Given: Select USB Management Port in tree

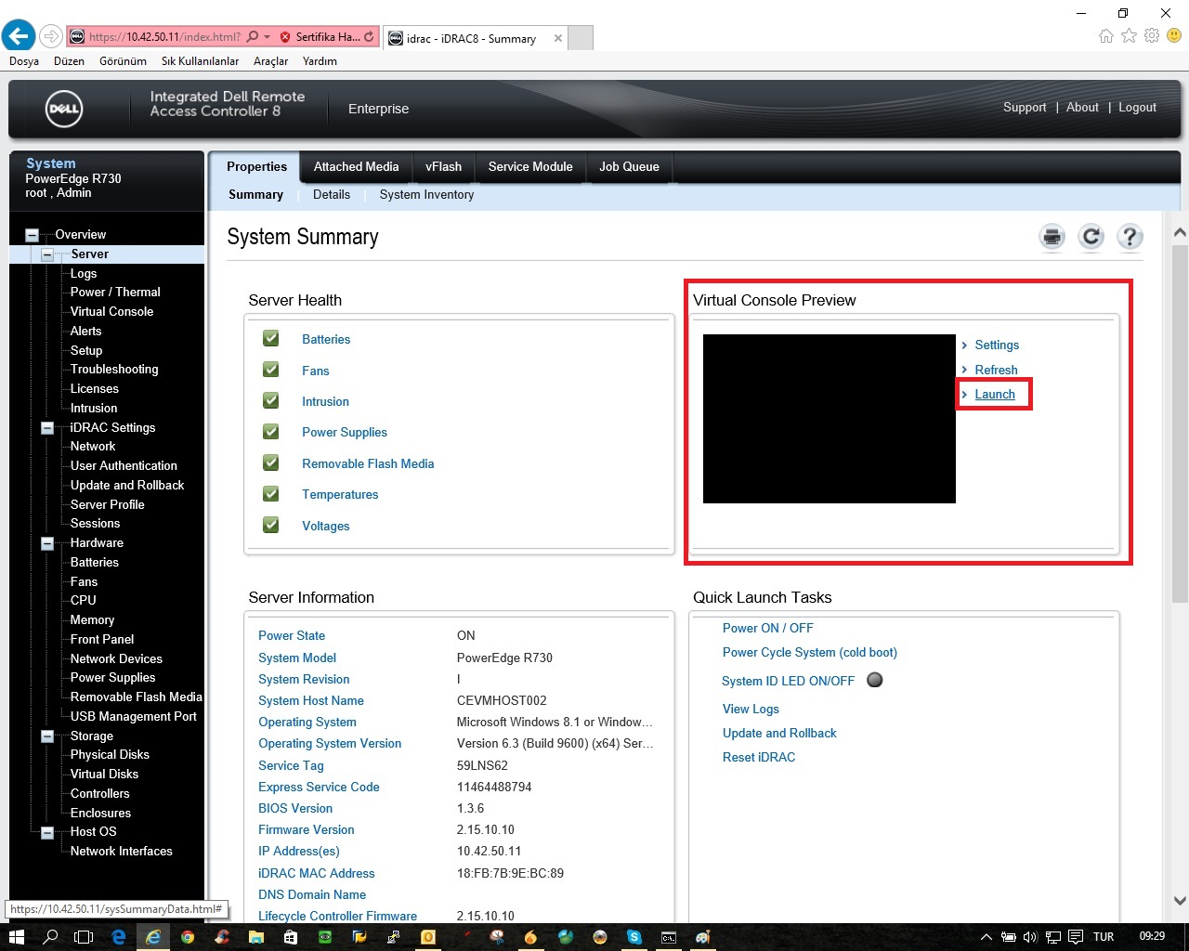Looking at the screenshot, I should tap(134, 717).
